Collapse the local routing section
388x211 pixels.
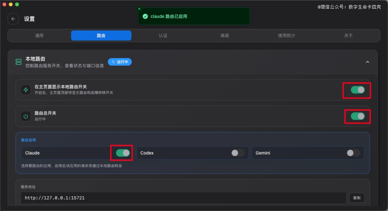click(367, 62)
